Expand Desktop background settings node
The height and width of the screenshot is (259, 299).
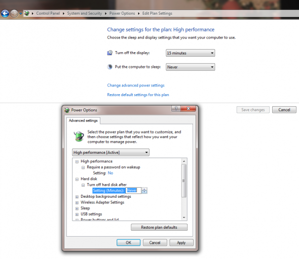click(77, 197)
